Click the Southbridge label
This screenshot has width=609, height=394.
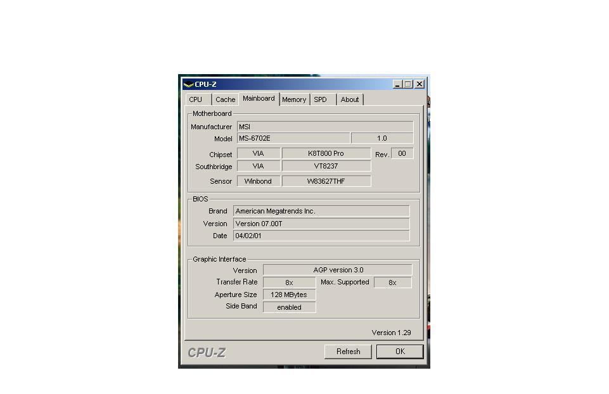tap(214, 167)
